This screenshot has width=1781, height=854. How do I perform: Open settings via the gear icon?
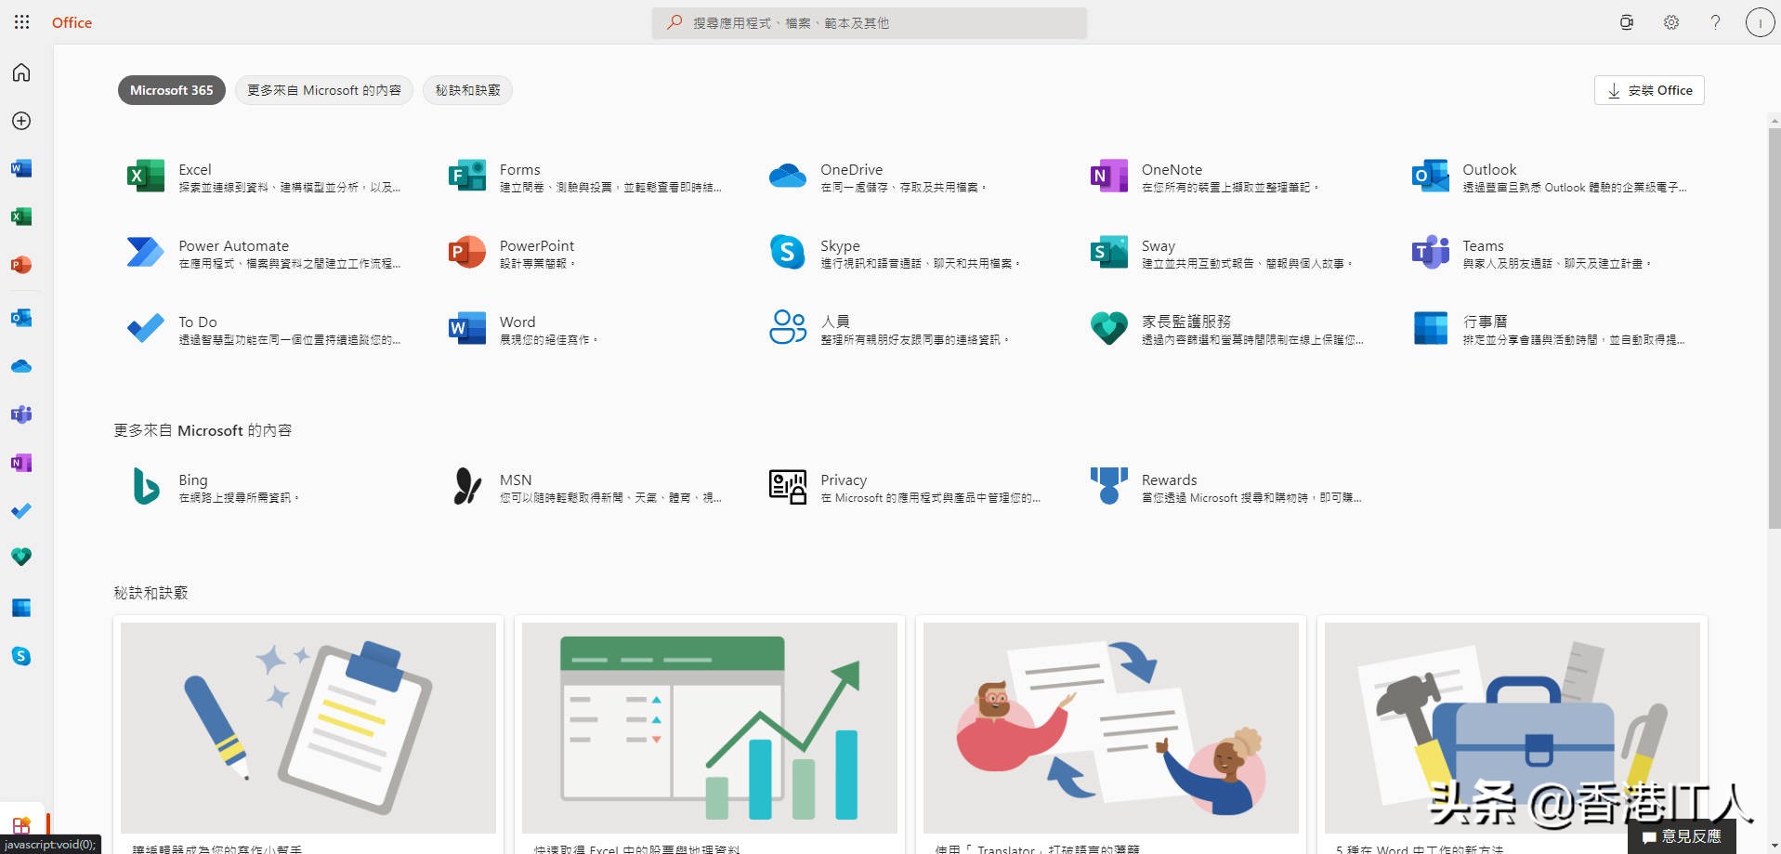pos(1671,22)
